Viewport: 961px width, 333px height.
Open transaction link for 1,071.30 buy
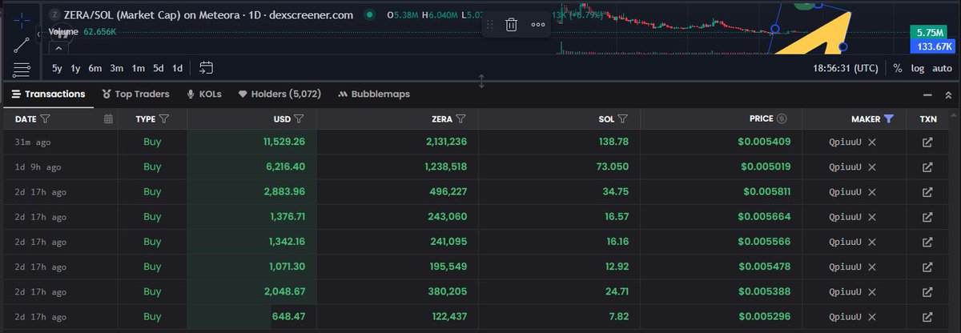tap(927, 267)
